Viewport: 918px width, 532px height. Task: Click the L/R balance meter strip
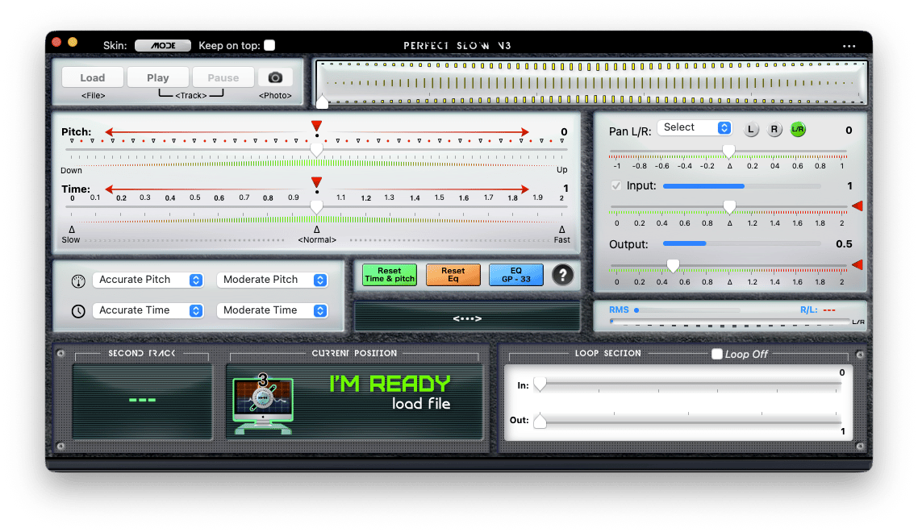[x=730, y=322]
